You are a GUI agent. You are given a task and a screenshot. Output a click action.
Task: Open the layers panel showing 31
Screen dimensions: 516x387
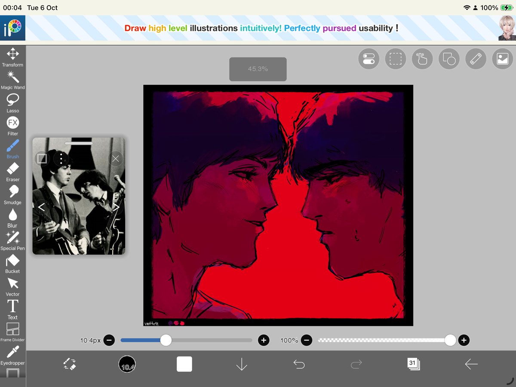(413, 364)
